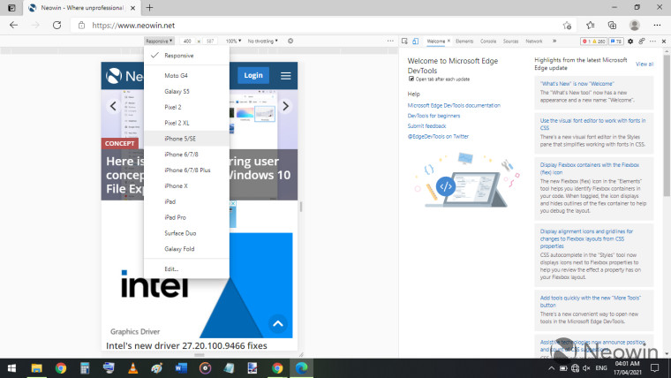
Task: Open the vertical tabs icon
Action: [11, 8]
